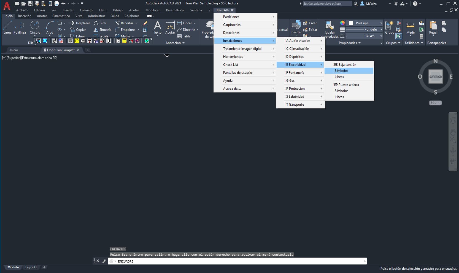Click the purple book icon in floating toolbar

pyautogui.click(x=137, y=41)
